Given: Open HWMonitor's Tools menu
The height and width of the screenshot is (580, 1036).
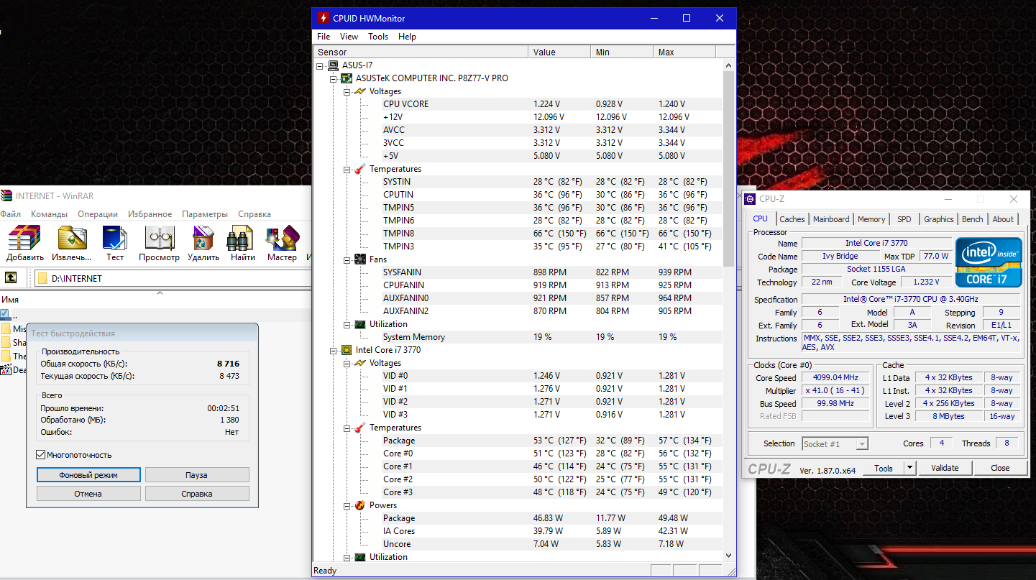Looking at the screenshot, I should click(378, 37).
